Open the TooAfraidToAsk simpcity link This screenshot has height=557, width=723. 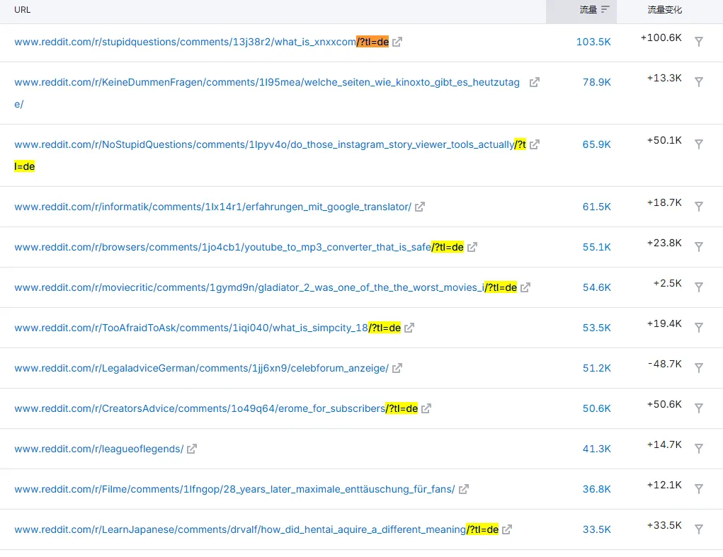point(207,328)
